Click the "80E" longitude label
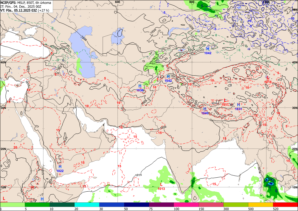 (192, 2)
